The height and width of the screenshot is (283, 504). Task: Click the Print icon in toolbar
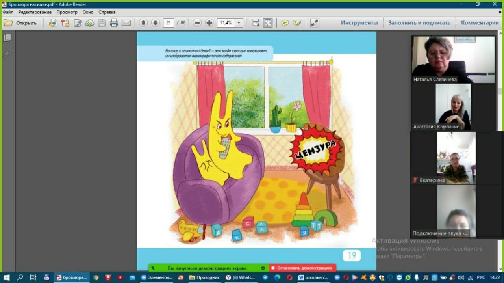pyautogui.click(x=114, y=23)
